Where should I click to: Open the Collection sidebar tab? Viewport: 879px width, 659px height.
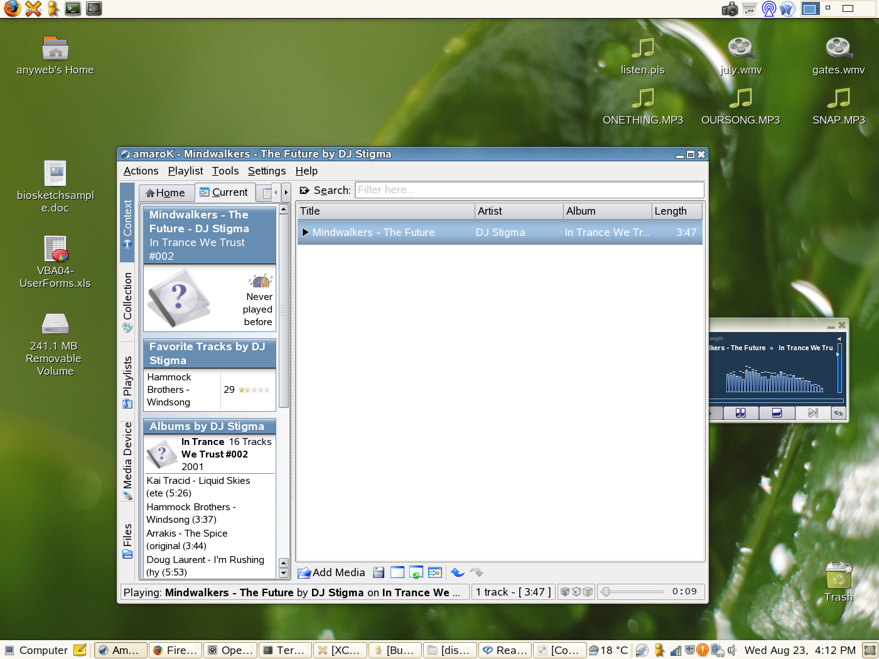127,302
